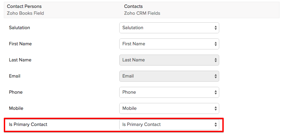Click the Email field label
The height and width of the screenshot is (139, 283).
click(15, 76)
